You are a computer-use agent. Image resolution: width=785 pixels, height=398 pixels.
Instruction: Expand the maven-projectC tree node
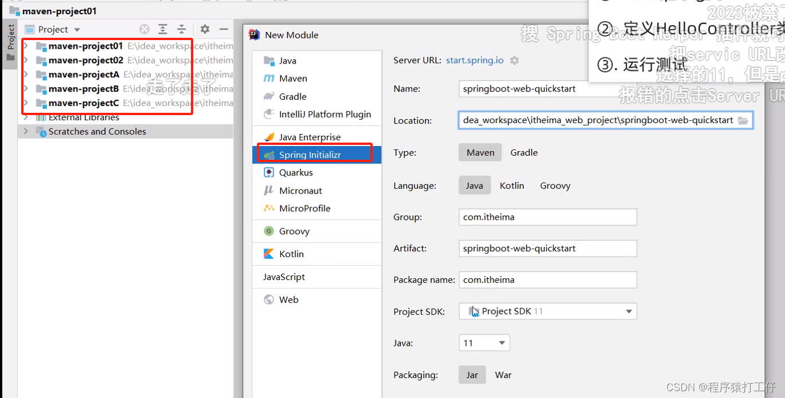point(26,103)
